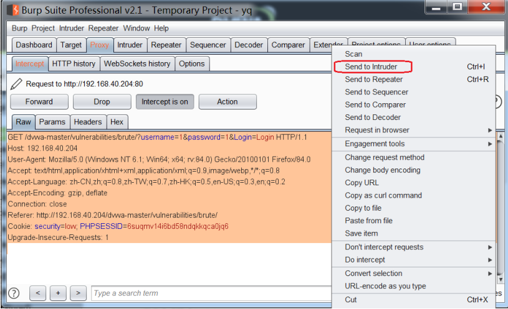This screenshot has width=508, height=309.
Task: Choose Copy URL from context menu
Action: (414, 183)
